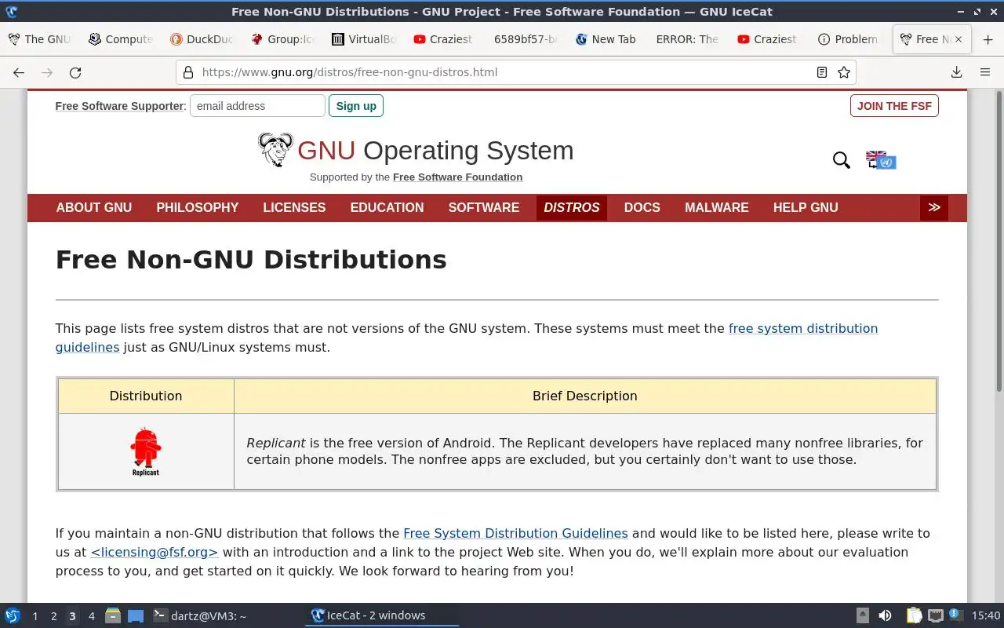Click the licensing@fsf.org email link
Viewport: 1004px width, 628px height.
(154, 552)
